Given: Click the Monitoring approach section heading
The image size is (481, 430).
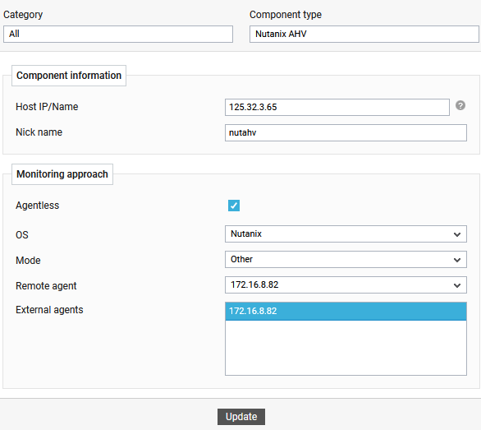Looking at the screenshot, I should pos(62,174).
